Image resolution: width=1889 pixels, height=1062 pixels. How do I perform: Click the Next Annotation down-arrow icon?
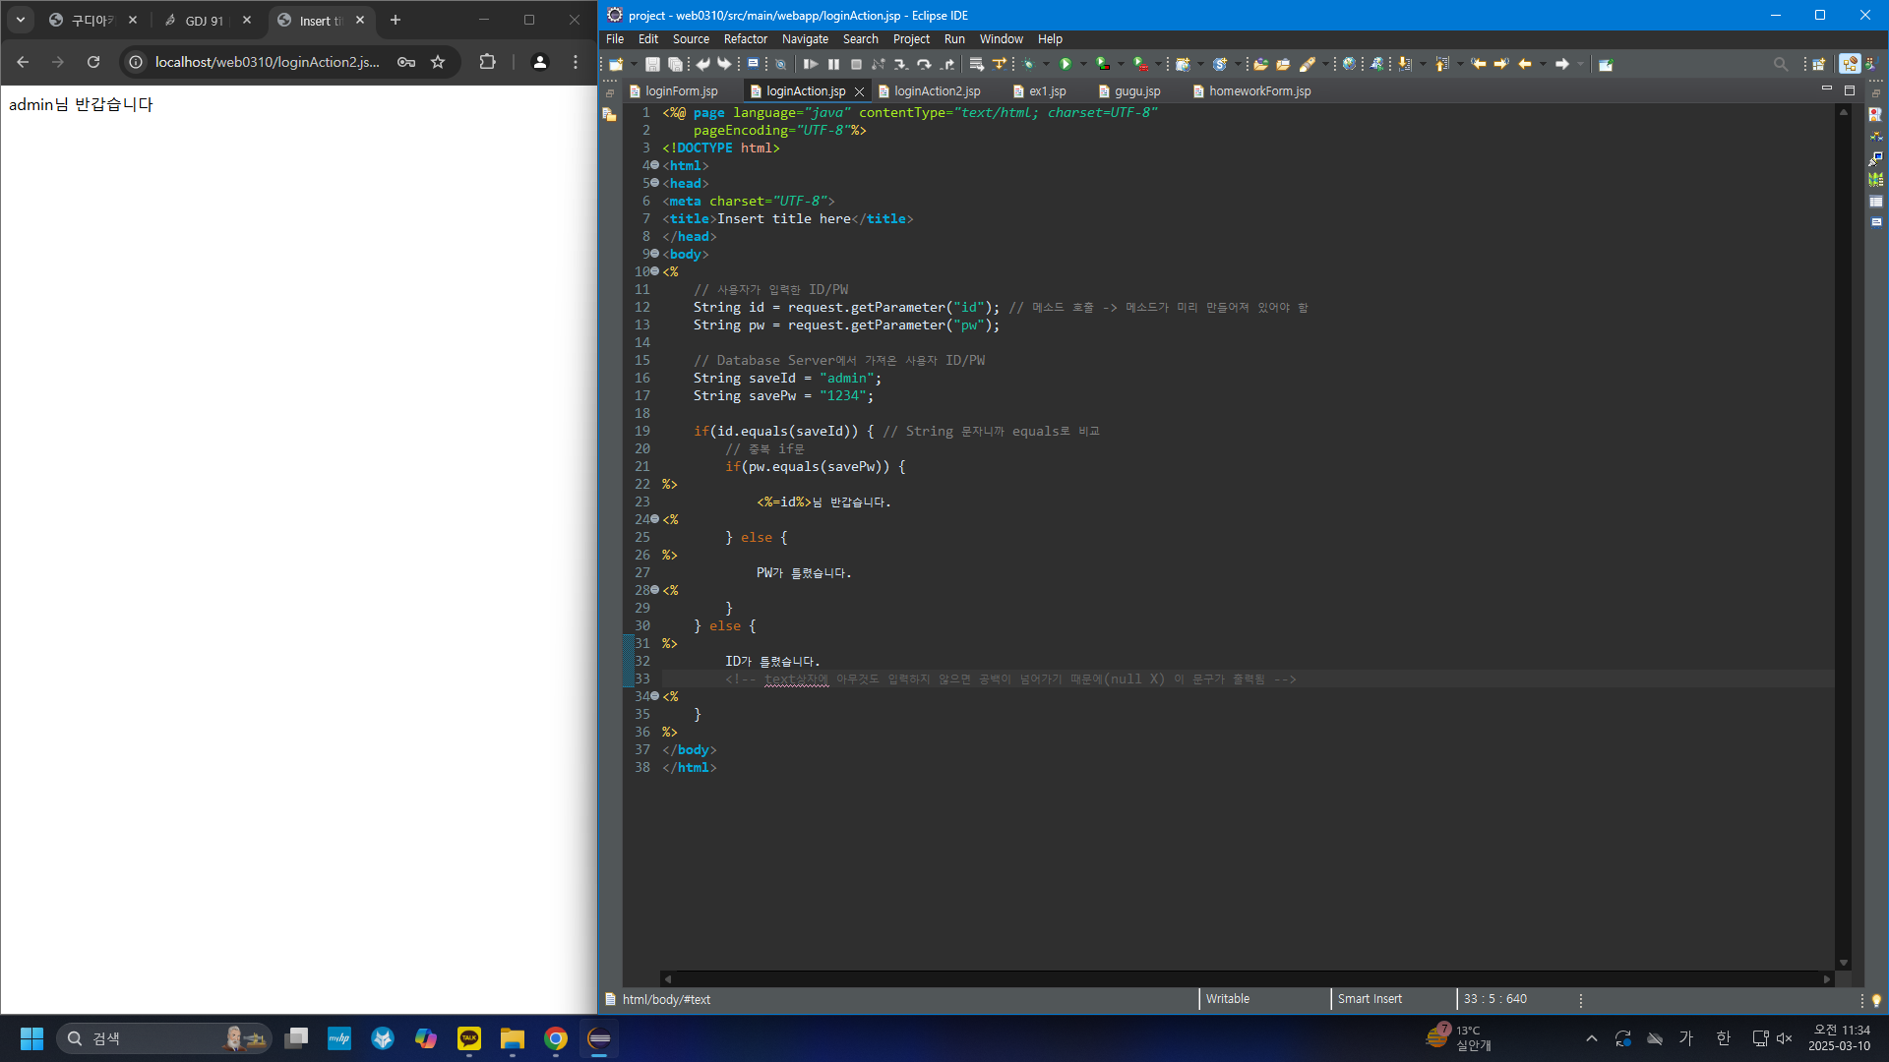pyautogui.click(x=1405, y=64)
